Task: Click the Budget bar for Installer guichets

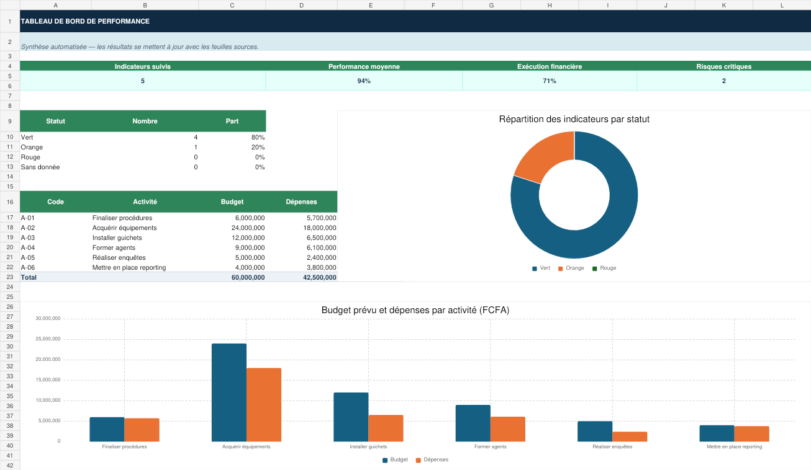Action: [351, 417]
